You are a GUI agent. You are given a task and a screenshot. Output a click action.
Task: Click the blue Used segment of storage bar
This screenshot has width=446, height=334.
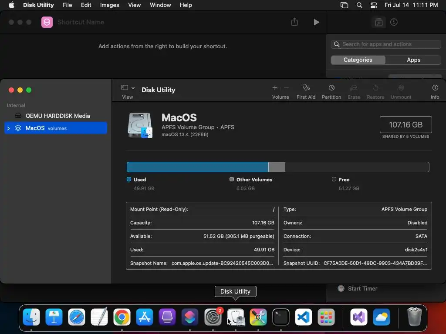point(197,167)
